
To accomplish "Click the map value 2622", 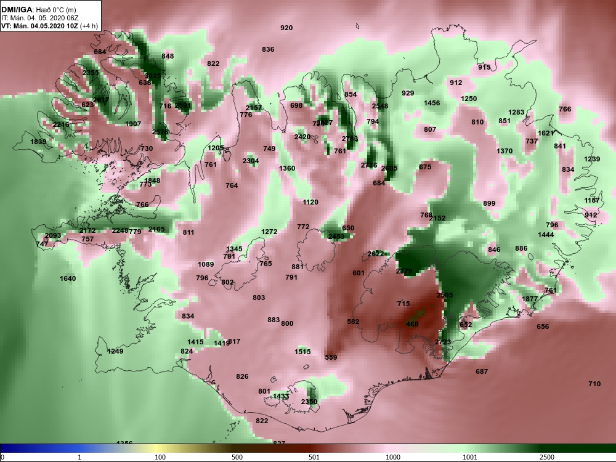I will pos(376,254).
